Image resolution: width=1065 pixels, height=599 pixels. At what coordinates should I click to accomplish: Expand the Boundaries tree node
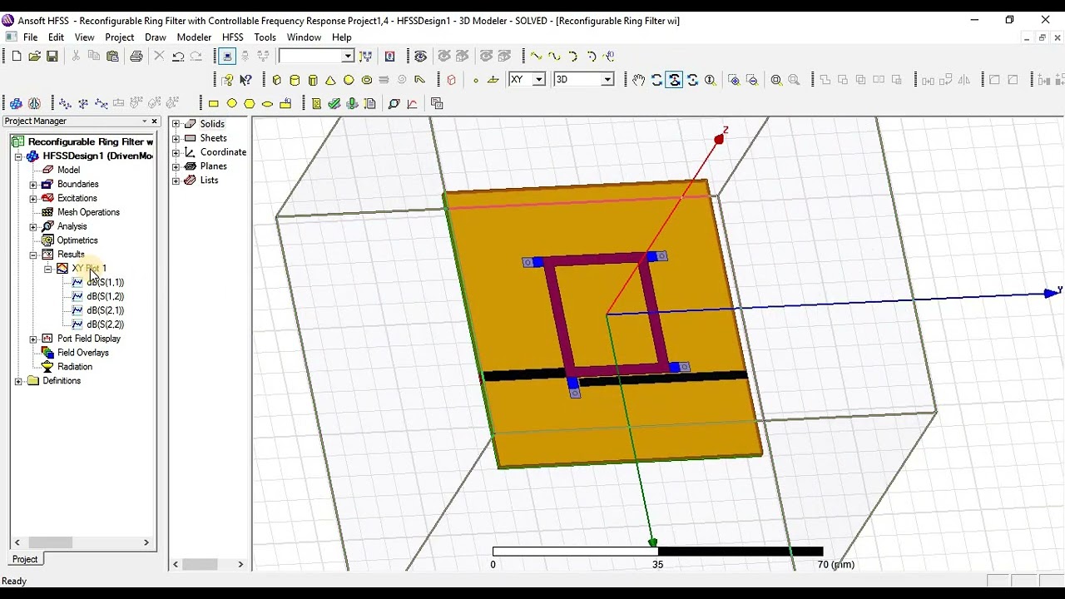tap(33, 184)
